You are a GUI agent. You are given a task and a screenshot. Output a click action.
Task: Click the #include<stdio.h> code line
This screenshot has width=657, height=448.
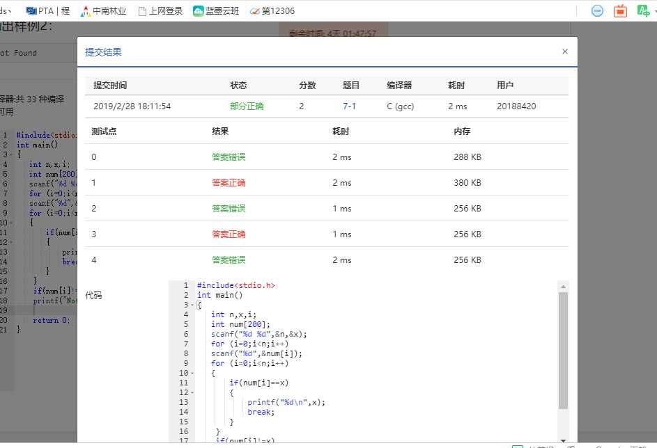pyautogui.click(x=236, y=285)
